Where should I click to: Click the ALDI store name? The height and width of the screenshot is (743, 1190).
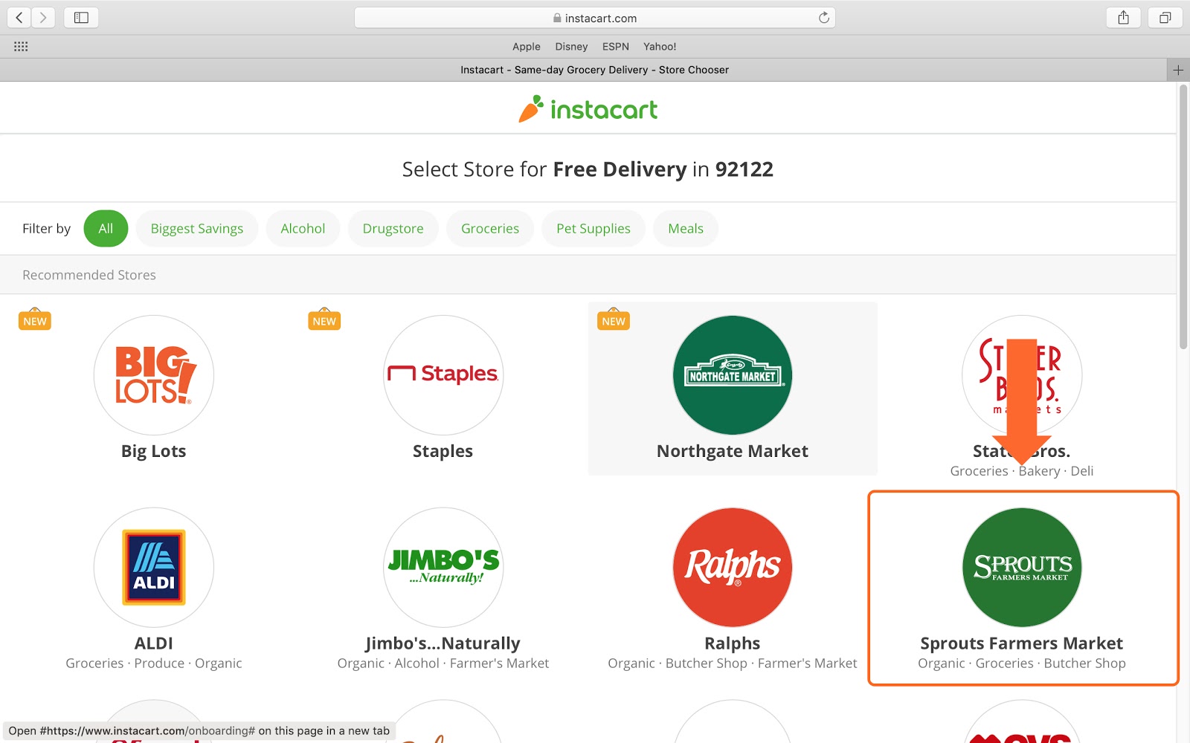[154, 643]
